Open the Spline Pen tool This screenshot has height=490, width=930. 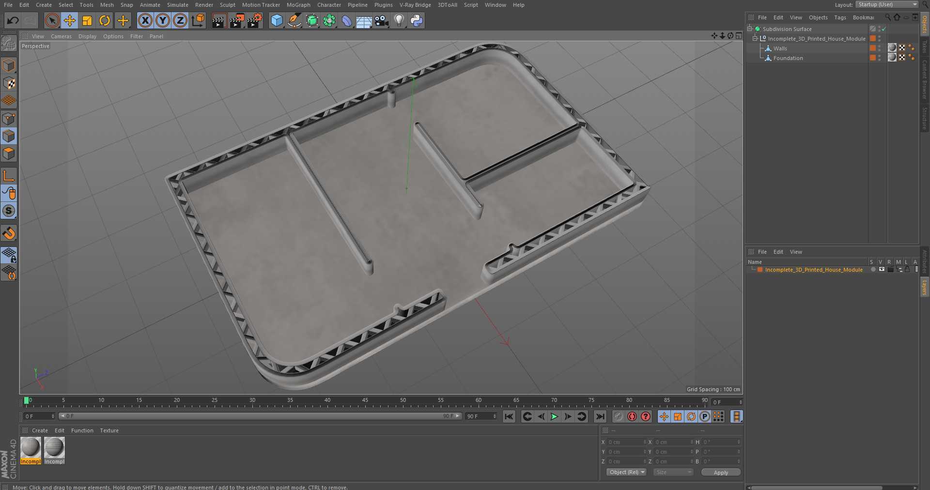(x=294, y=20)
